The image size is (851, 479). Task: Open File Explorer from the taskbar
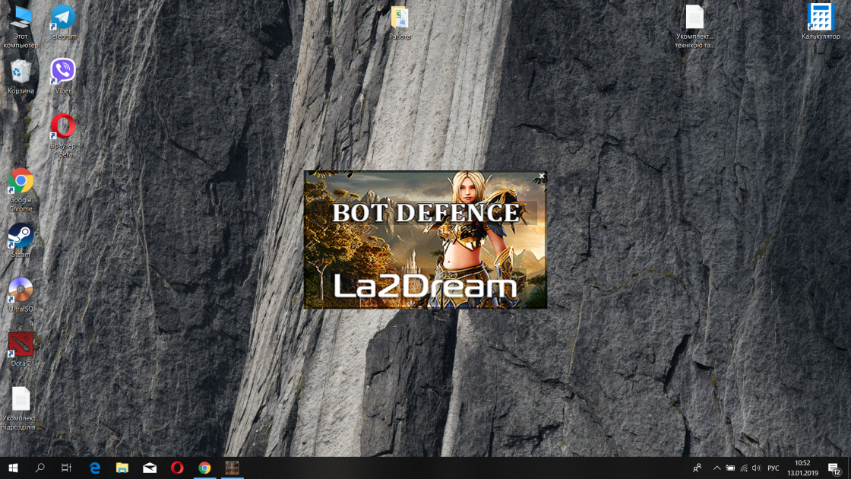(x=122, y=468)
